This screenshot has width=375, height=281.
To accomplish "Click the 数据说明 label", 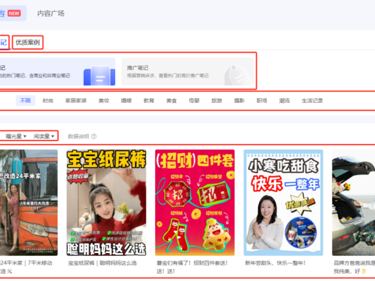I will (78, 137).
